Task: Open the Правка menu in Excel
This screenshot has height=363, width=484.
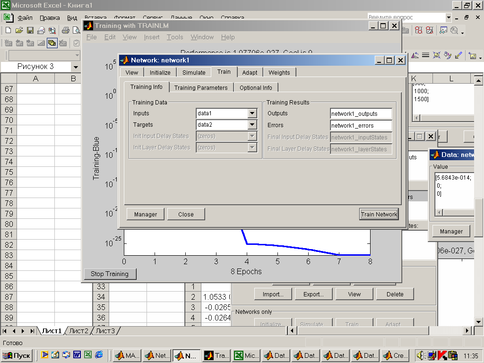Action: (50, 18)
